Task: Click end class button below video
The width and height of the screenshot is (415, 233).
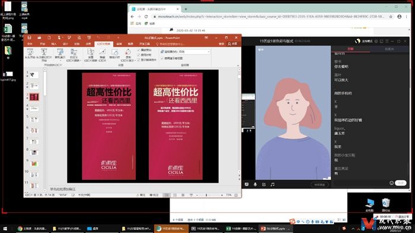Action: 320,185
